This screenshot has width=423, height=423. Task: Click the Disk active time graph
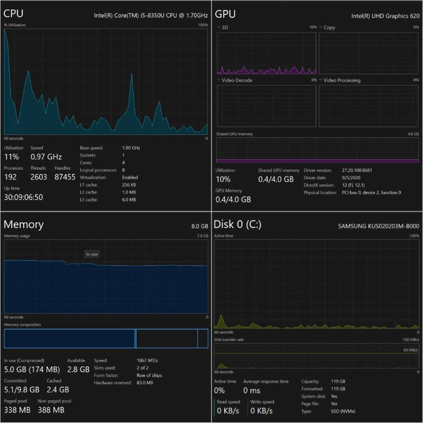[x=317, y=284]
